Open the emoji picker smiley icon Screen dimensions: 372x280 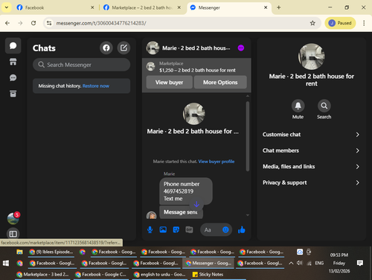[225, 230]
